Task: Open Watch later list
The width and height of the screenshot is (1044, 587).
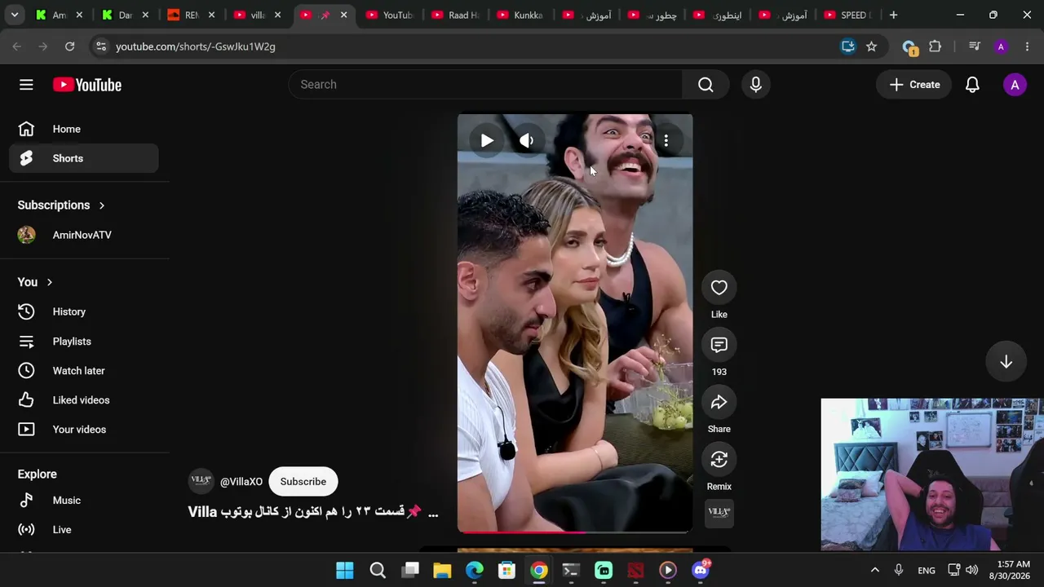Action: [83, 371]
